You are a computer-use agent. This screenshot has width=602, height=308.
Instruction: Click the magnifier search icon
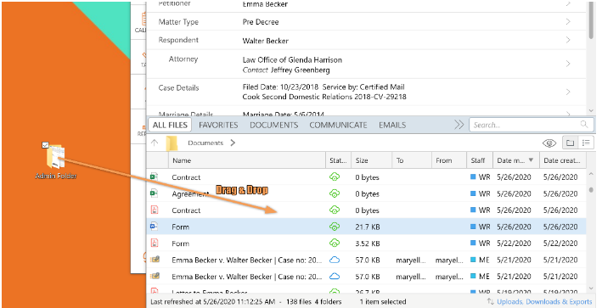584,124
